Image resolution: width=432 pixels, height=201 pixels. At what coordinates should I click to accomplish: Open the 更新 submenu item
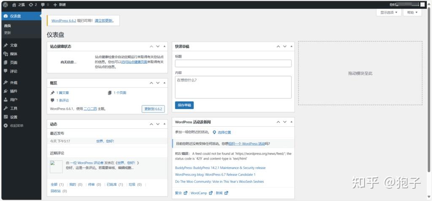click(x=8, y=33)
